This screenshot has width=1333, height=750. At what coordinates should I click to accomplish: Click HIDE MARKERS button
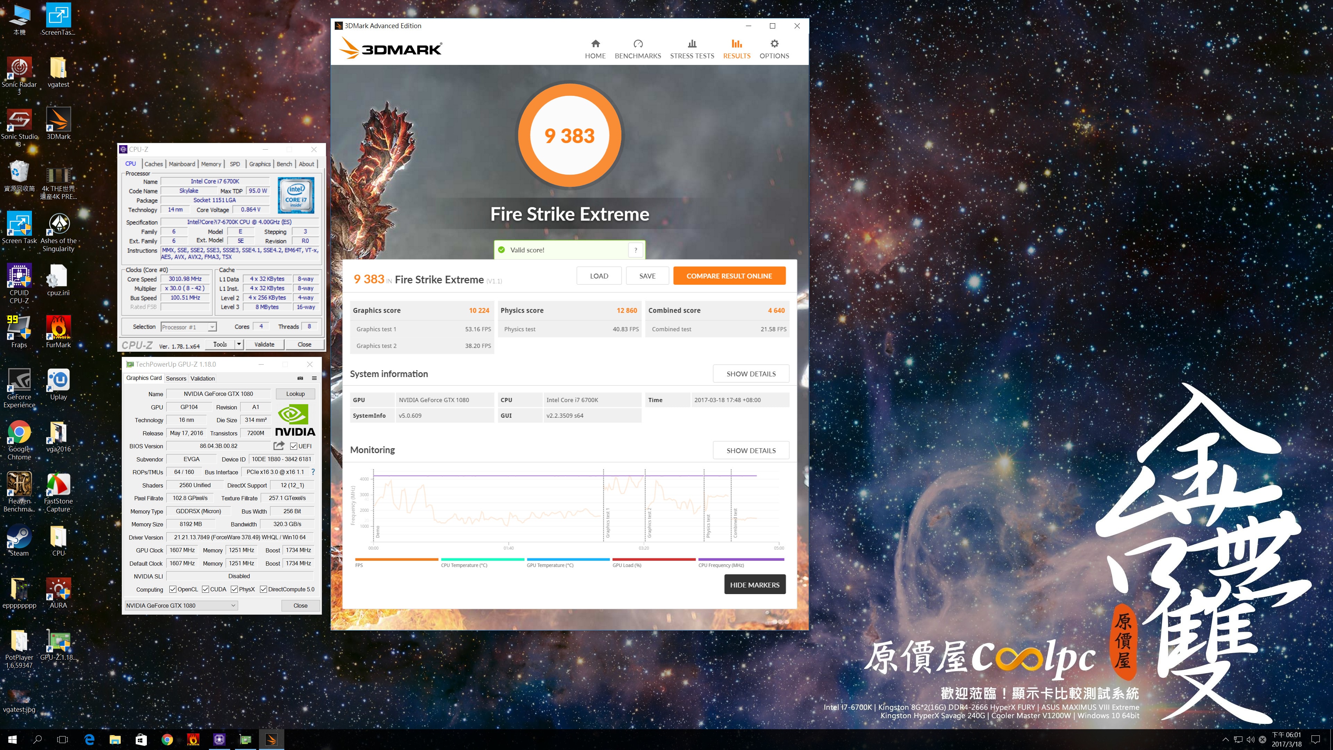point(754,584)
